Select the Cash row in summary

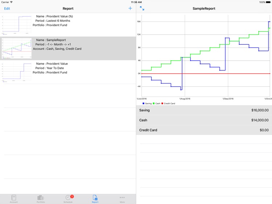tap(204, 120)
